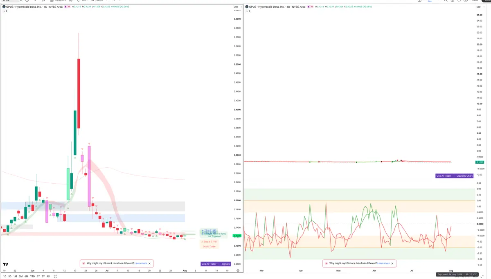Click the Aug label on left time axis
The image size is (491, 279).
(x=185, y=271)
